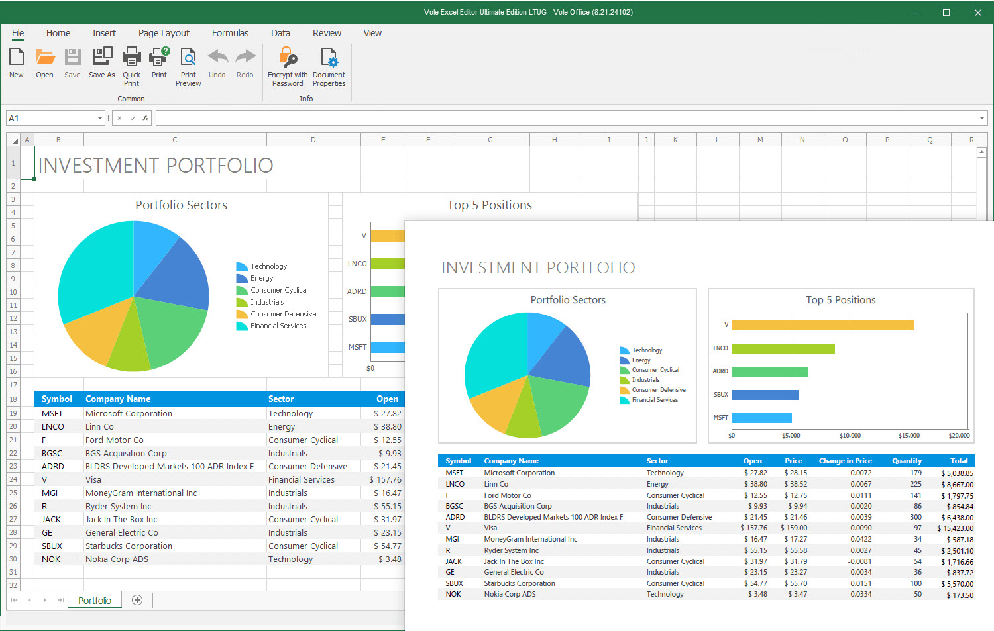Expand the formula bar dropdown arrow

(981, 118)
